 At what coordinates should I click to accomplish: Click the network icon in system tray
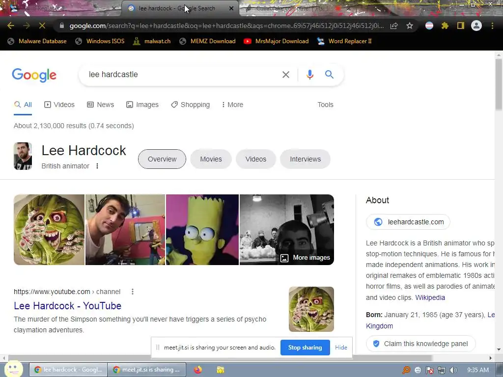[x=442, y=370]
